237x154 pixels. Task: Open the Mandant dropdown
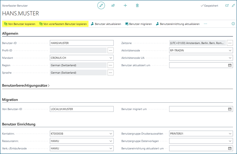click(x=110, y=58)
